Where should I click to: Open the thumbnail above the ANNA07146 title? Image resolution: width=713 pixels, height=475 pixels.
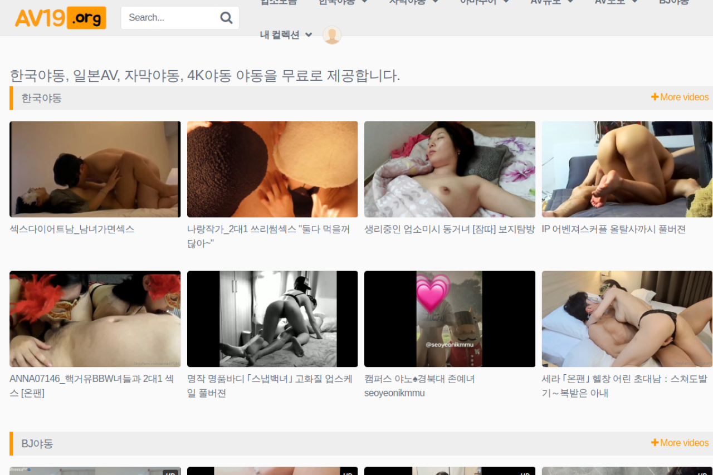coord(95,319)
